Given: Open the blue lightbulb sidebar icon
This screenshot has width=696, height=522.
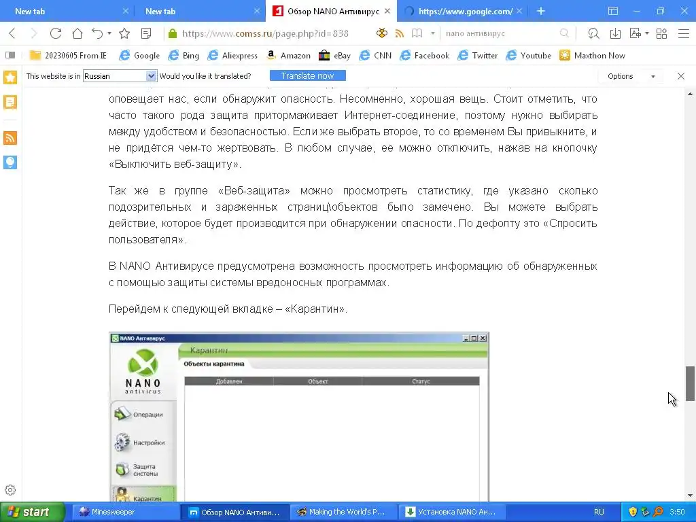Looking at the screenshot, I should pyautogui.click(x=10, y=162).
